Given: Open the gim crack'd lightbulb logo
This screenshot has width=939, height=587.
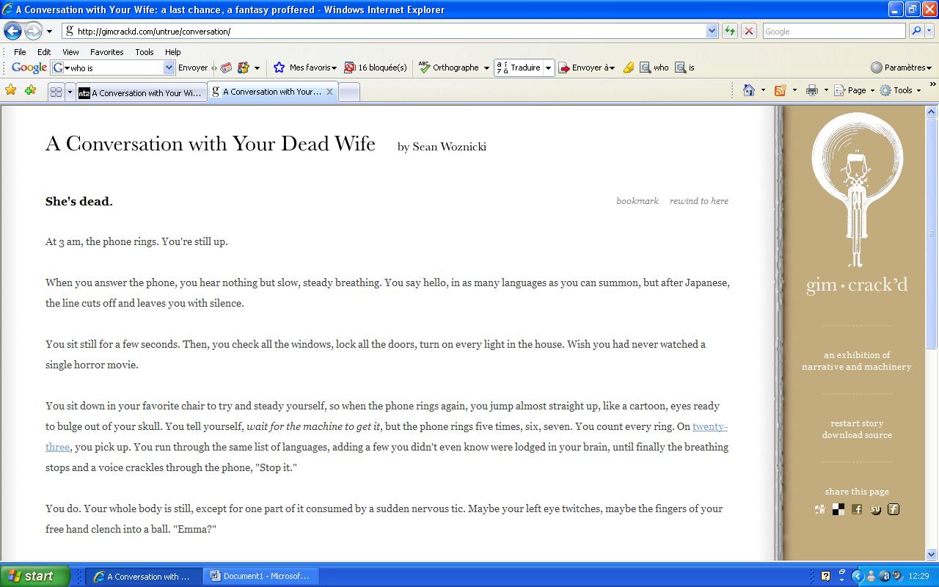Looking at the screenshot, I should pyautogui.click(x=857, y=203).
